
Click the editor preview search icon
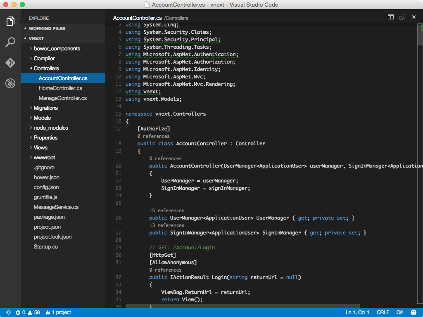402,17
